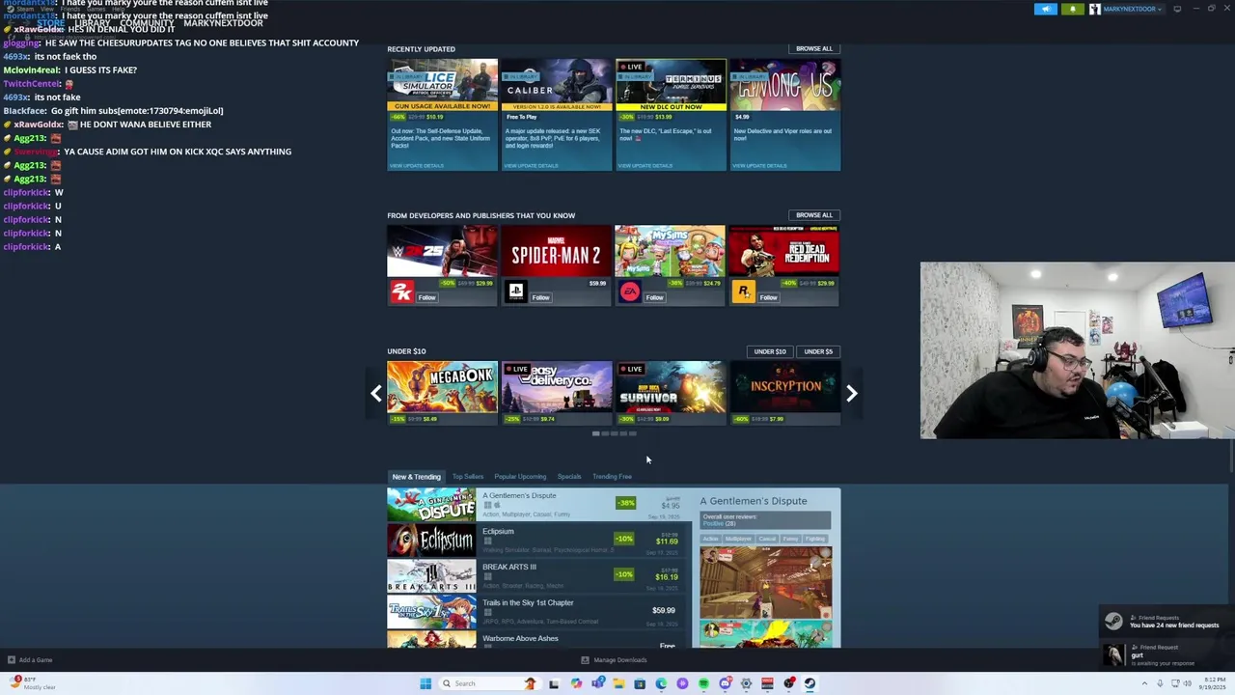Click the Big Picture mode monitor icon
This screenshot has height=695, width=1235.
1177,9
